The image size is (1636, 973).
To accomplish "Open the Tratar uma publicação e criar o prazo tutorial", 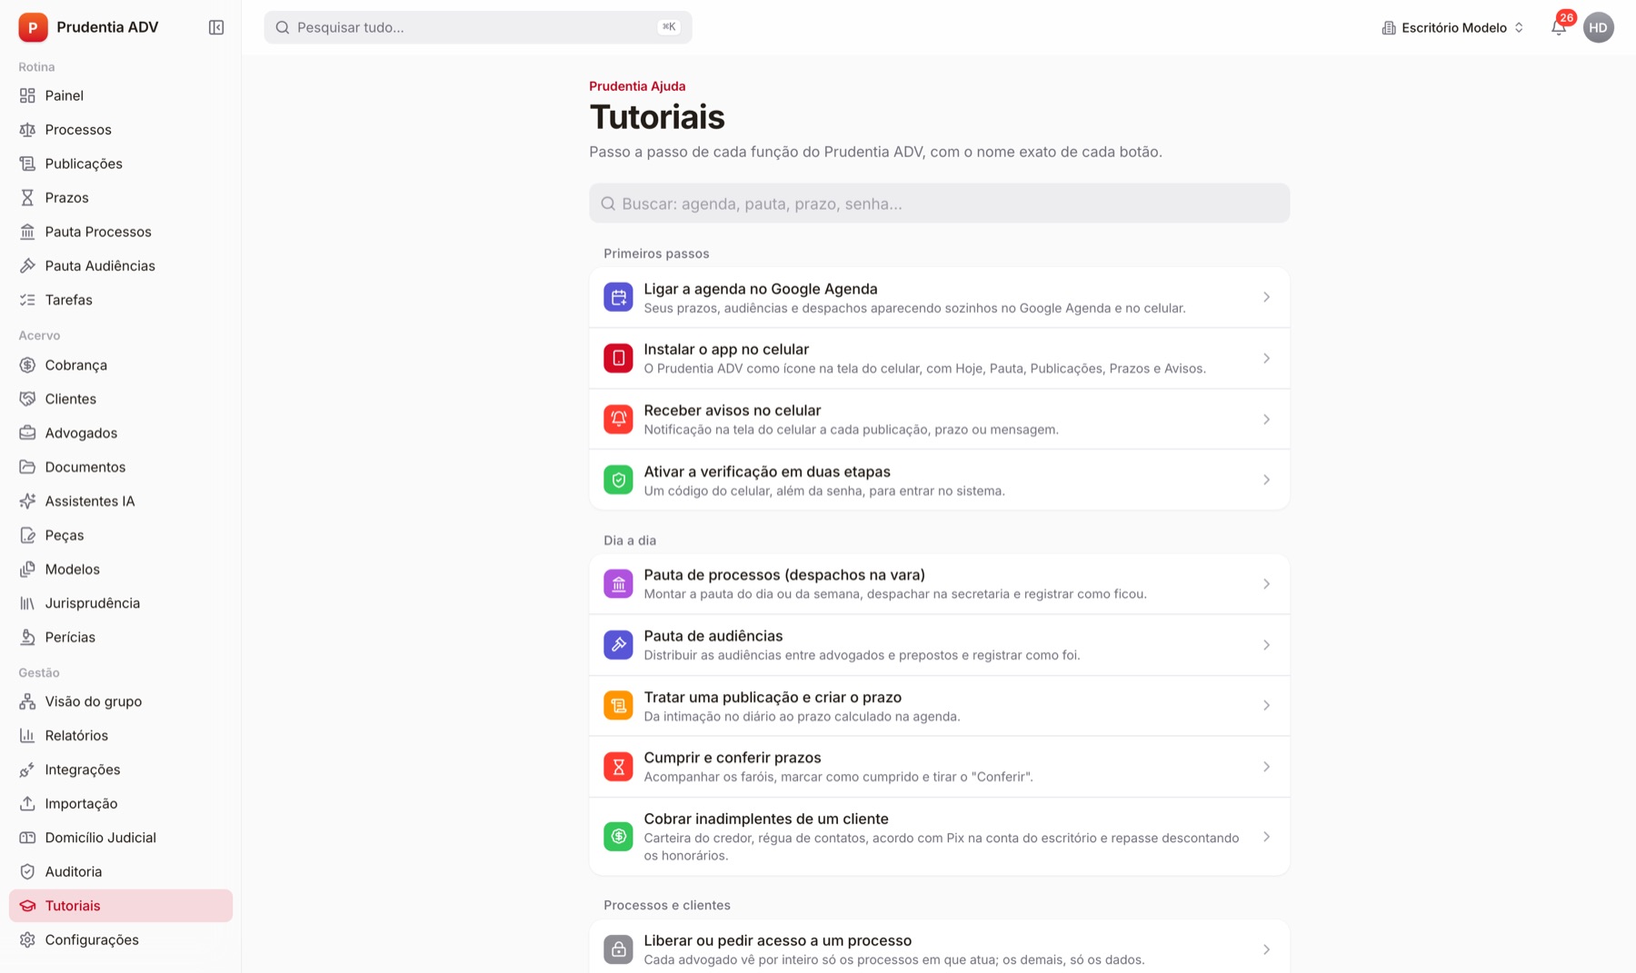I will tap(939, 706).
